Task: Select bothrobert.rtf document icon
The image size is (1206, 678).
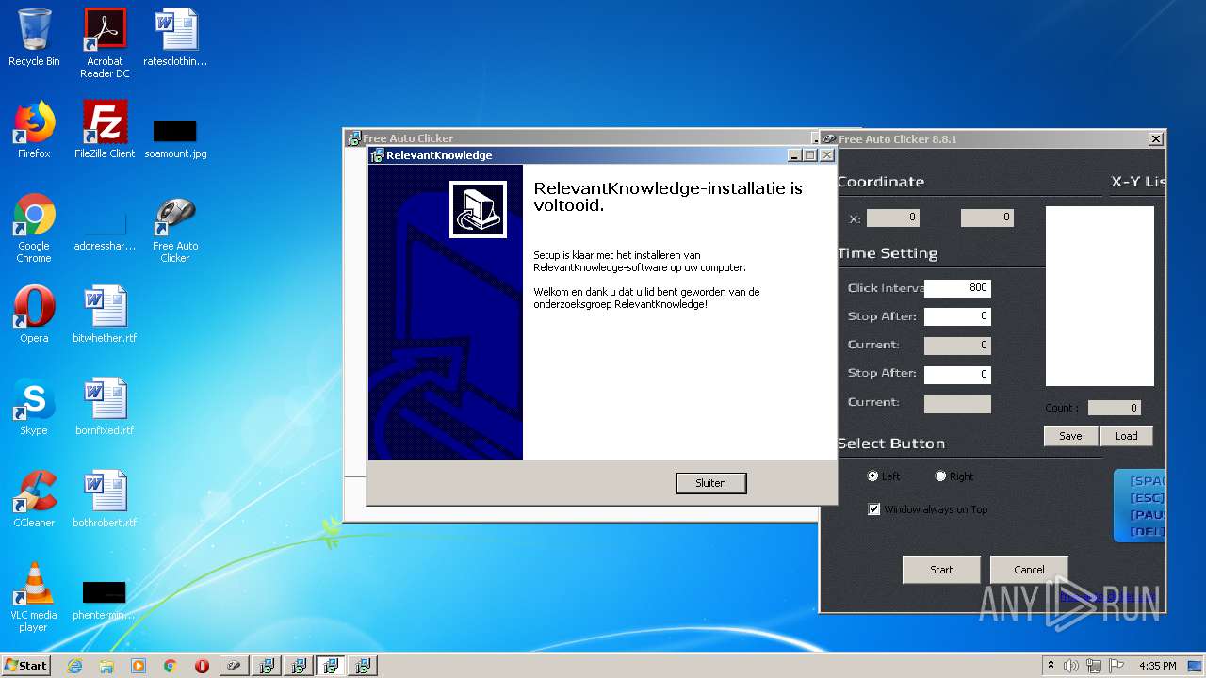Action: pyautogui.click(x=105, y=499)
